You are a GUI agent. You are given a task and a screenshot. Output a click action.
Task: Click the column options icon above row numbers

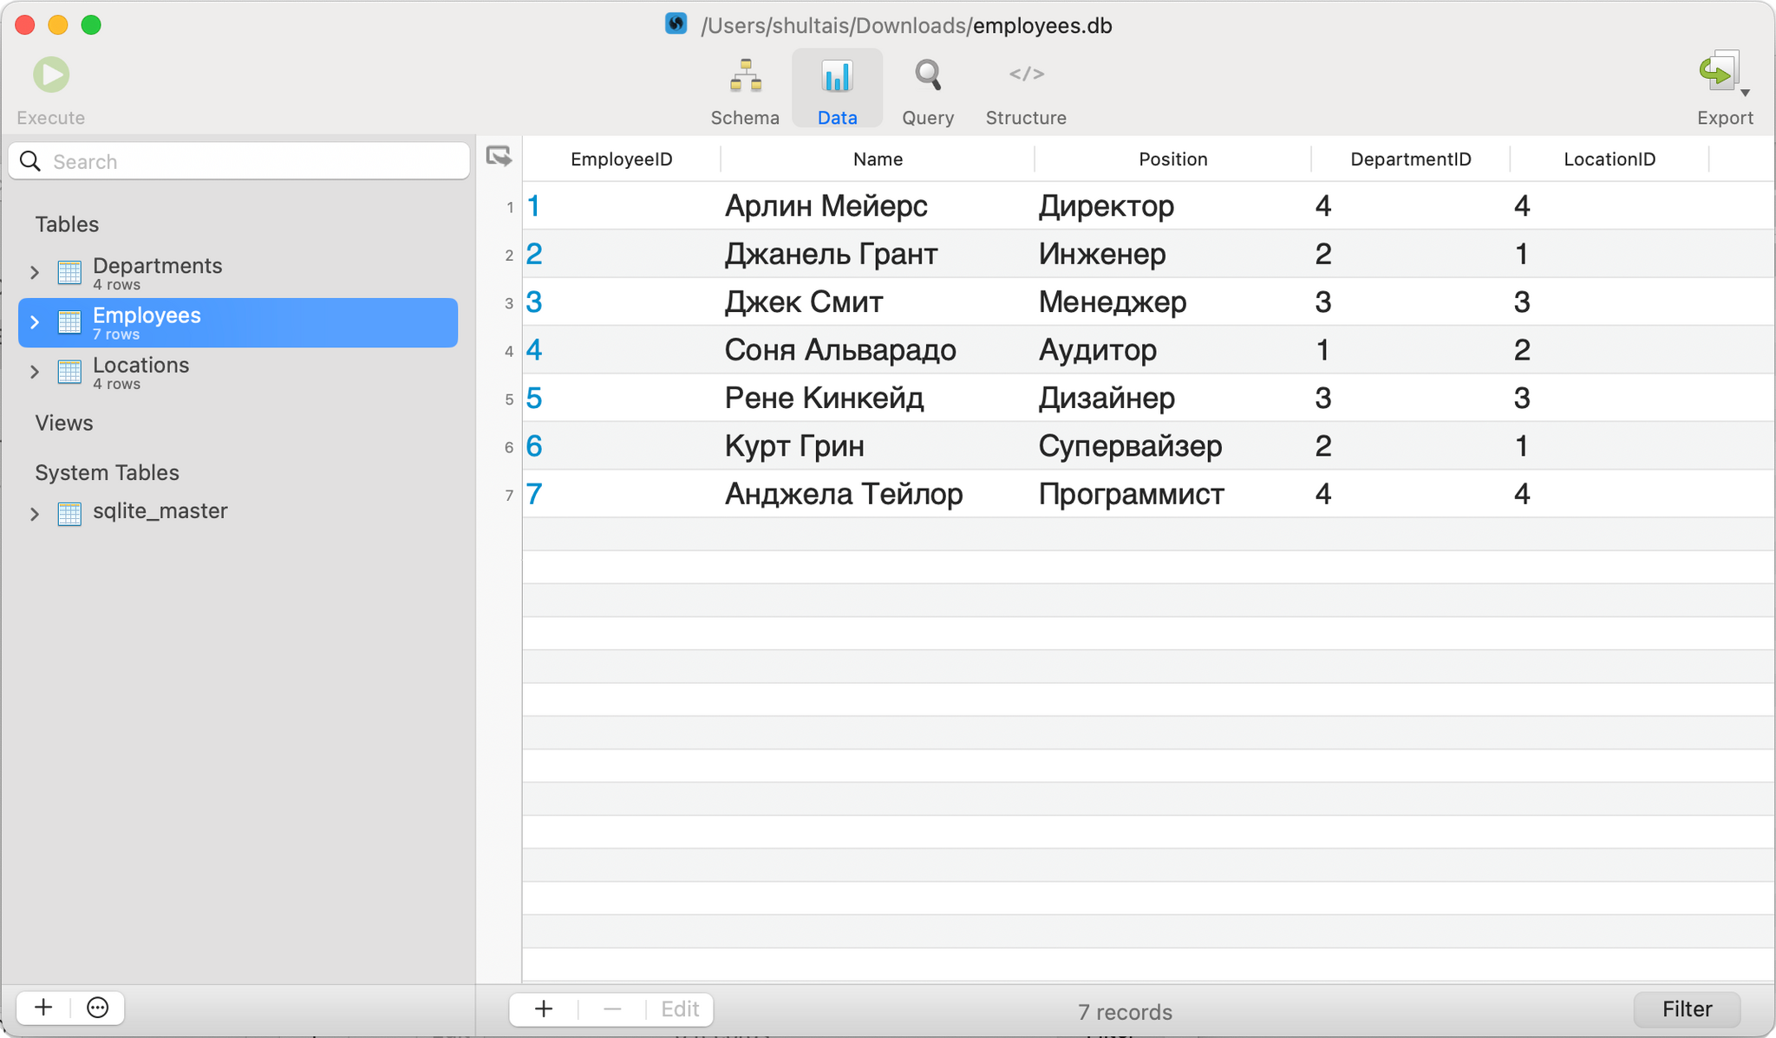pyautogui.click(x=499, y=157)
